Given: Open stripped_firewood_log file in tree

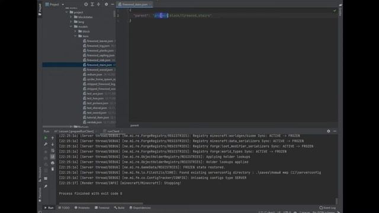Looking at the screenshot, I should point(99,84).
